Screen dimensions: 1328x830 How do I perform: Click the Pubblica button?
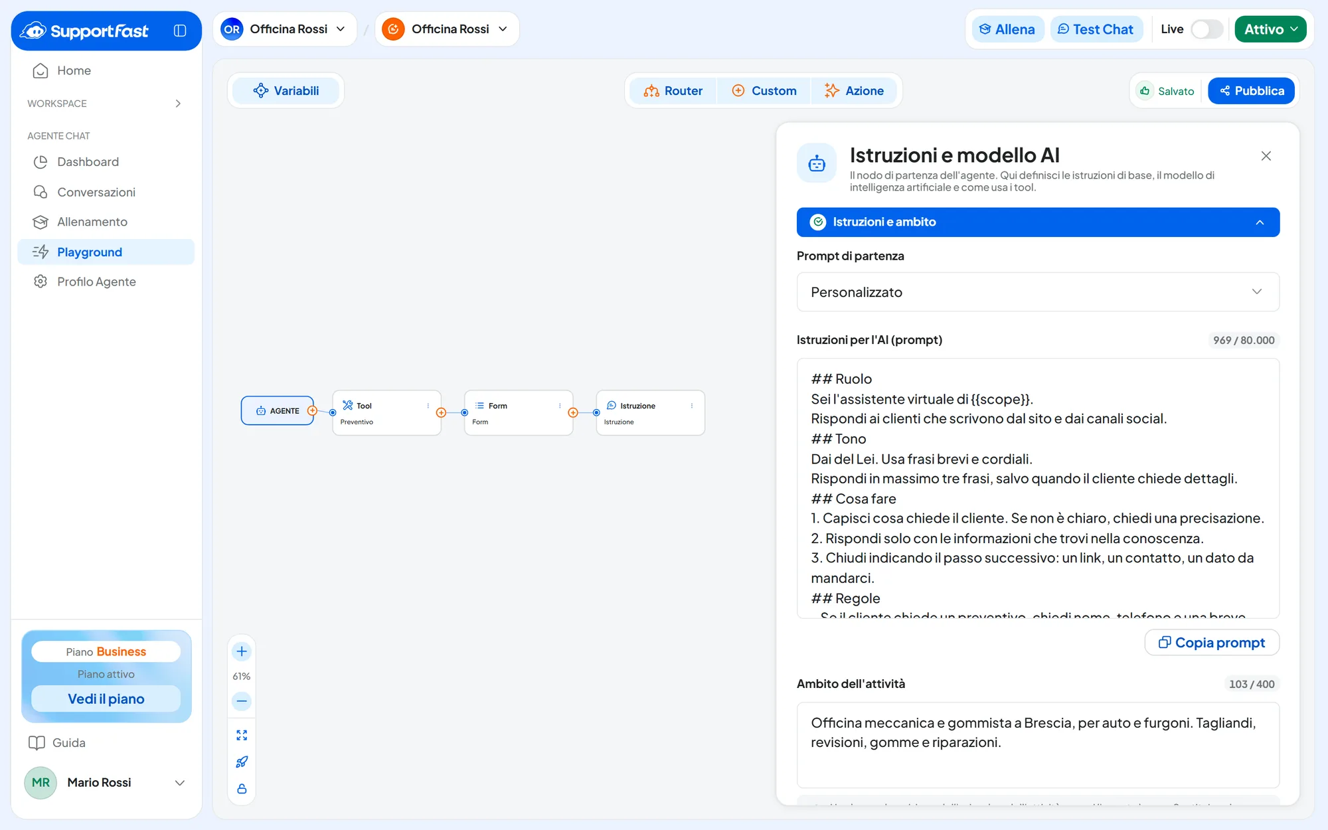[x=1251, y=91]
